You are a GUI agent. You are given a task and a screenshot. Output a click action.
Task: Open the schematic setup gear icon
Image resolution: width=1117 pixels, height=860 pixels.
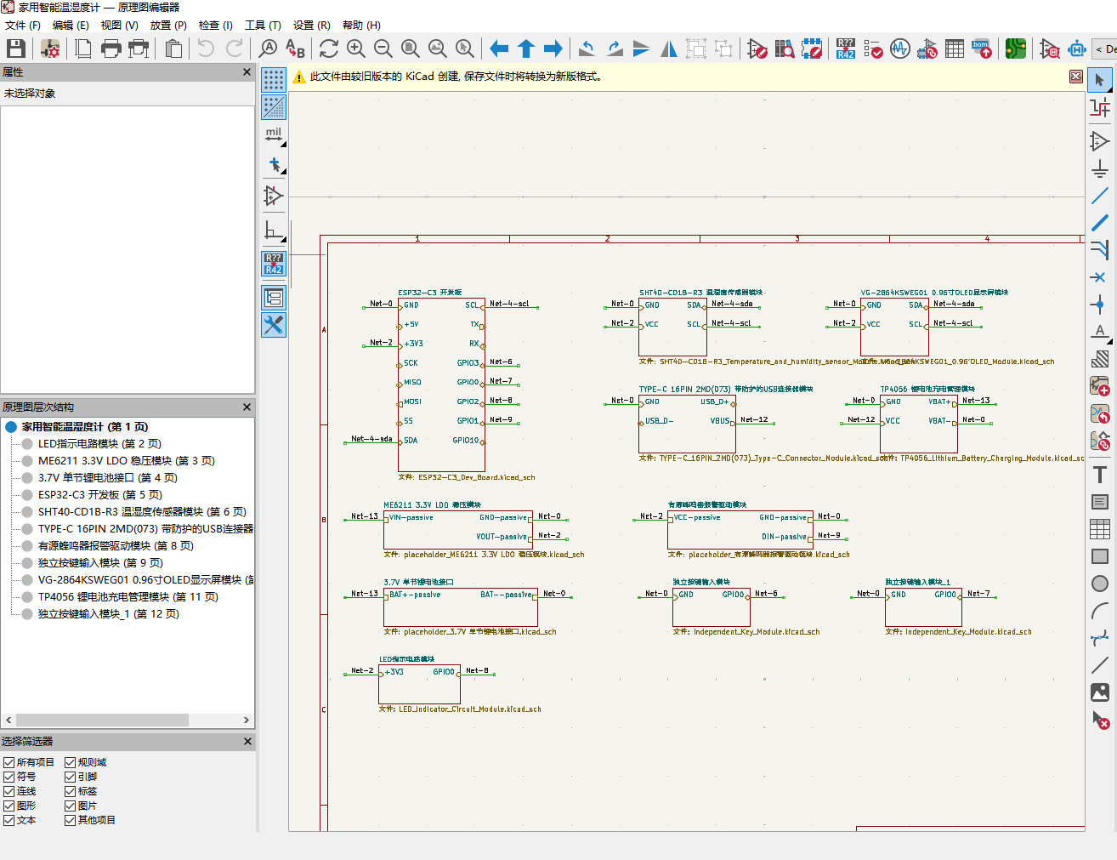(x=50, y=48)
